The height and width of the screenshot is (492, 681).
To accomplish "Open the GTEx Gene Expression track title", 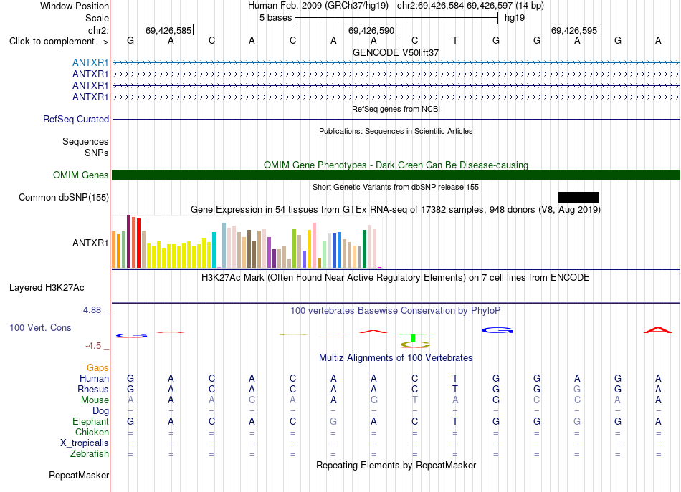I will coord(396,210).
